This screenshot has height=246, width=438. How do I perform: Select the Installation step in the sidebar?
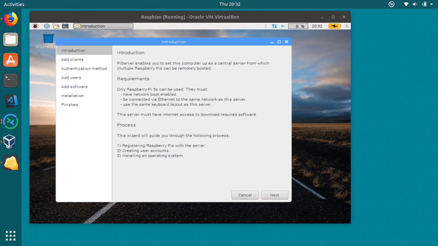point(72,95)
